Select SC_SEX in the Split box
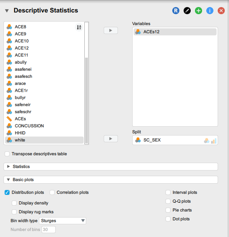Image resolution: width=229 pixels, height=237 pixels. tap(175, 140)
